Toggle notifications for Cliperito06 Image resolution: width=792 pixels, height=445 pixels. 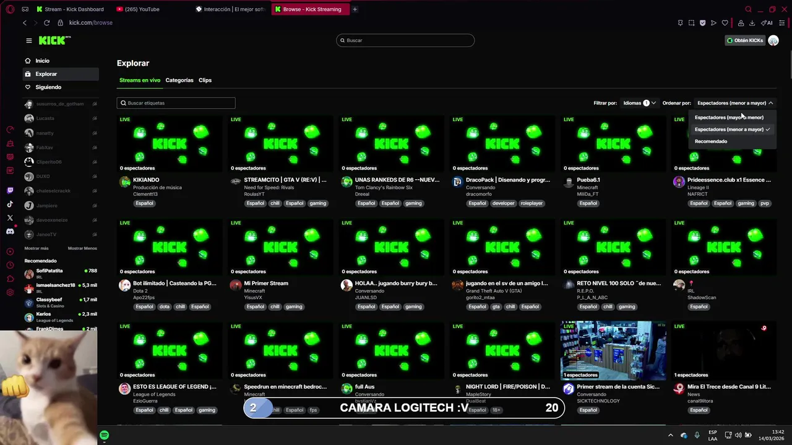[95, 162]
